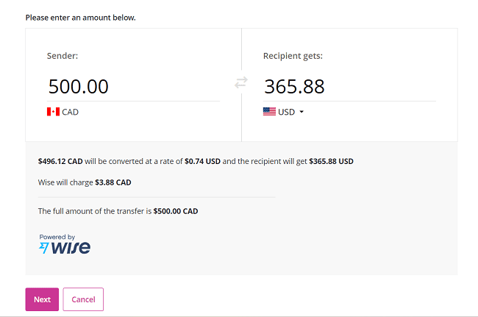The width and height of the screenshot is (478, 317).
Task: Click the CAD sender currency label
Action: [70, 112]
